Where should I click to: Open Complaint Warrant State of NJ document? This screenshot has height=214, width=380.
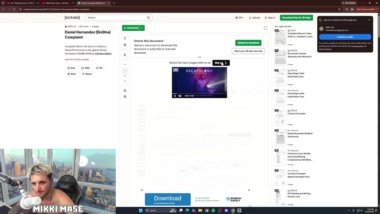300,35
